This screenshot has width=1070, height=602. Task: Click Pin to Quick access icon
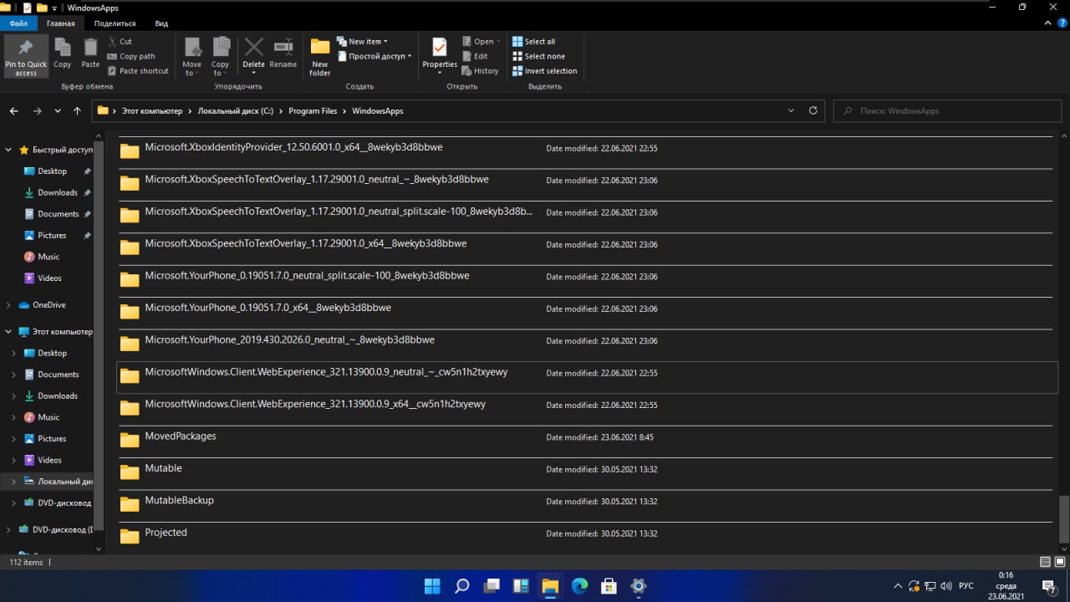tap(26, 56)
